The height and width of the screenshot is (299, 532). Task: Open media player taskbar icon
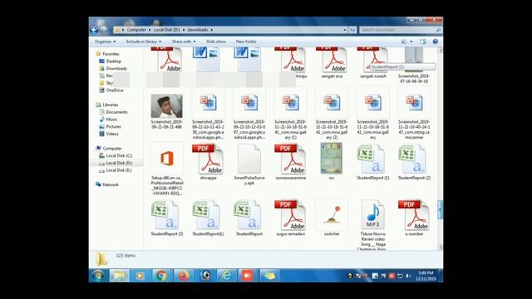tap(140, 275)
